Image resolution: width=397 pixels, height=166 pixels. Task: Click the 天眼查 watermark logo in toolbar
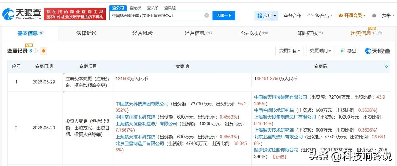[x=378, y=51]
